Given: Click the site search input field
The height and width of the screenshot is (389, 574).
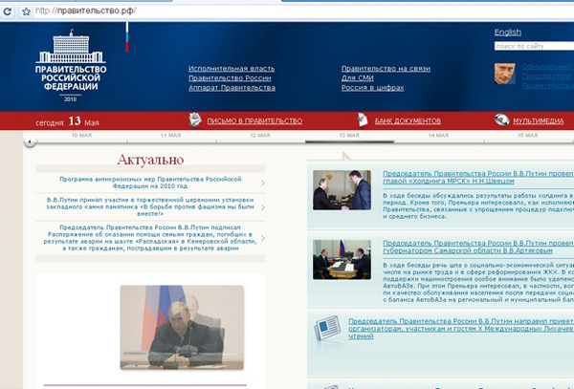Looking at the screenshot, I should pyautogui.click(x=533, y=45).
